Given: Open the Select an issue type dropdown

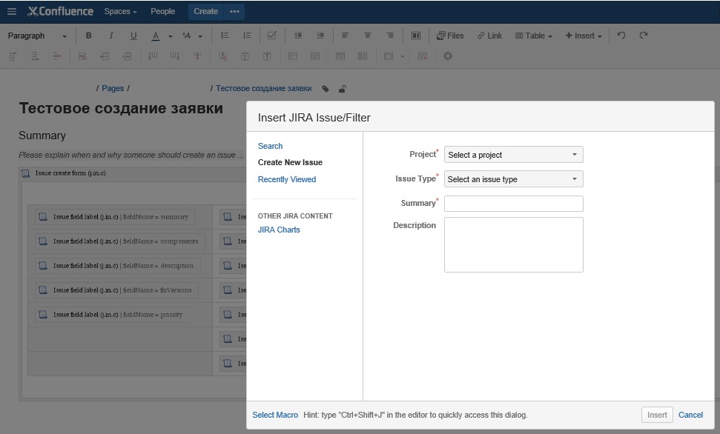Looking at the screenshot, I should point(513,179).
